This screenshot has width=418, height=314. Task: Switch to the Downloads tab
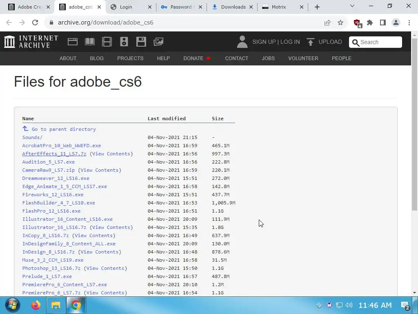click(232, 7)
